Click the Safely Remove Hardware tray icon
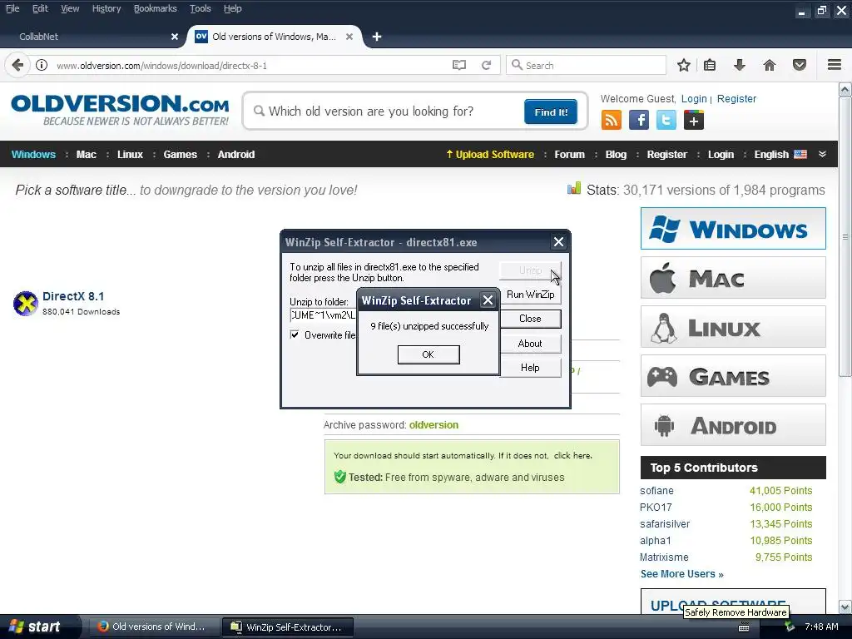 point(789,627)
